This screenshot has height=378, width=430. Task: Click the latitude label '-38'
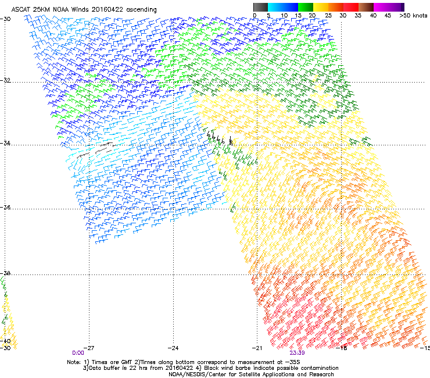pos(5,273)
